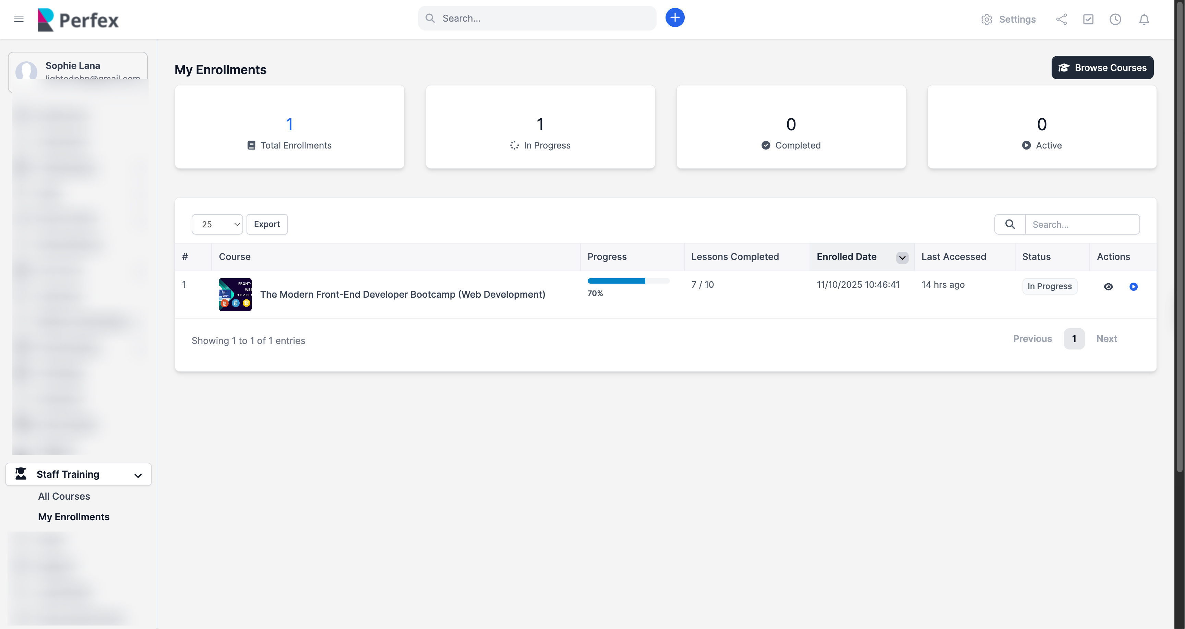
Task: Open the tasks checkmark icon in header
Action: coord(1088,19)
